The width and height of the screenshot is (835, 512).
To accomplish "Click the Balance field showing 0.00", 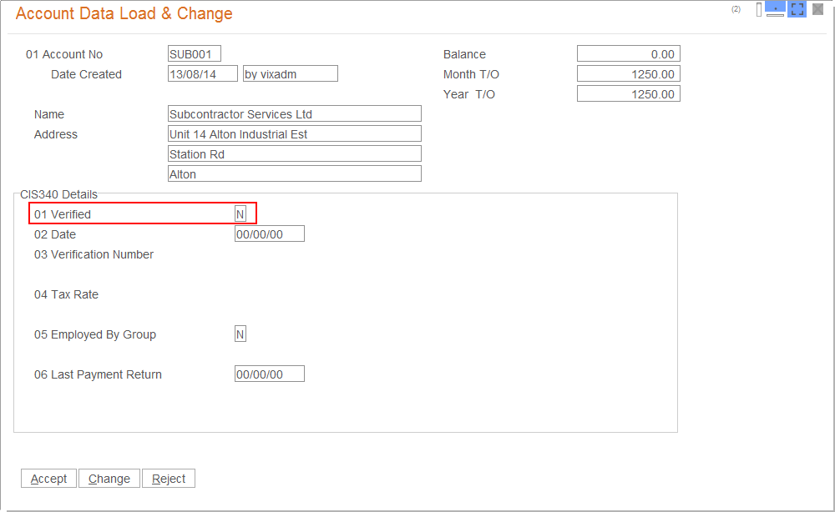I will (x=628, y=54).
